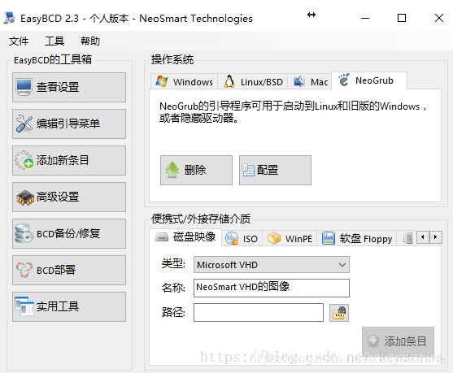Click the 配置 configure button

[275, 170]
